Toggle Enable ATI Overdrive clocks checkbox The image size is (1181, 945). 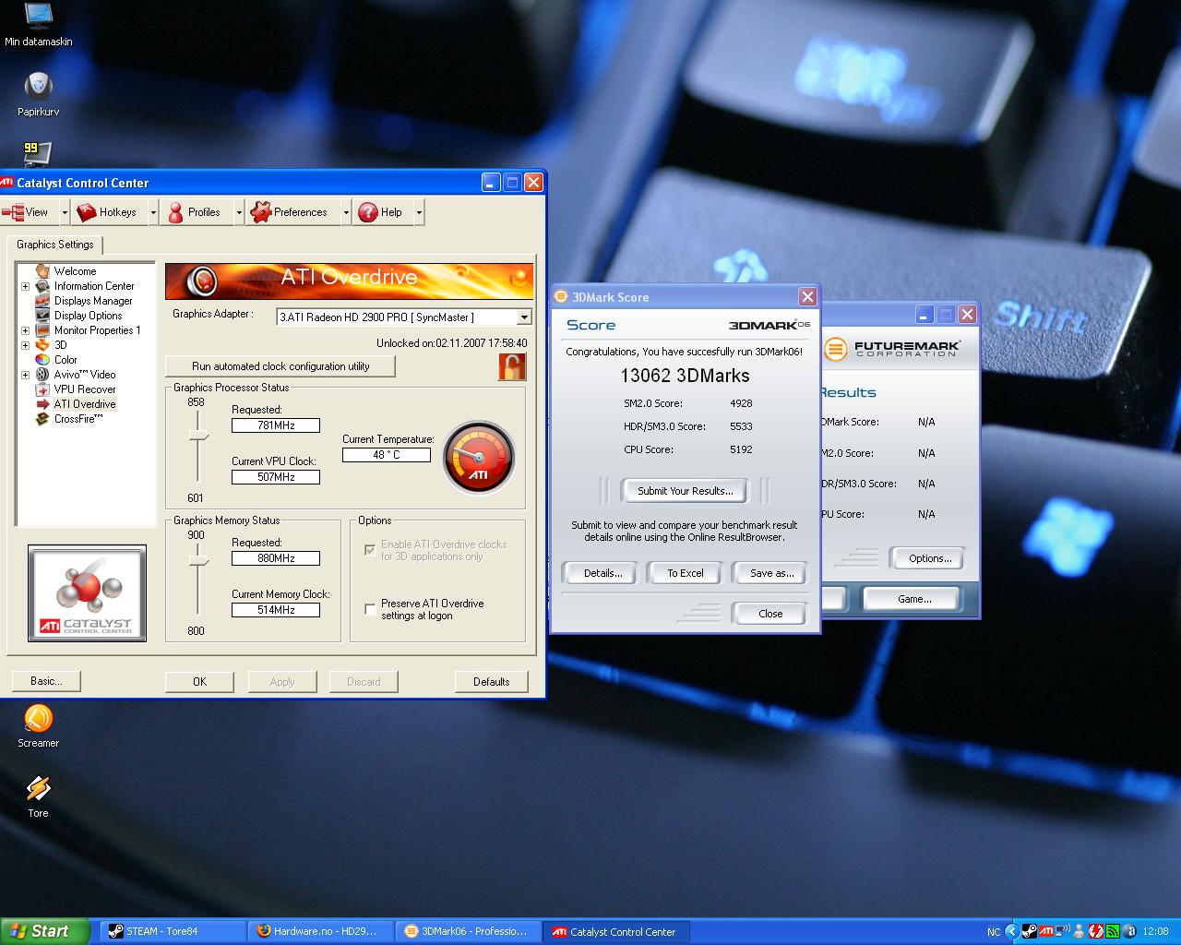370,549
